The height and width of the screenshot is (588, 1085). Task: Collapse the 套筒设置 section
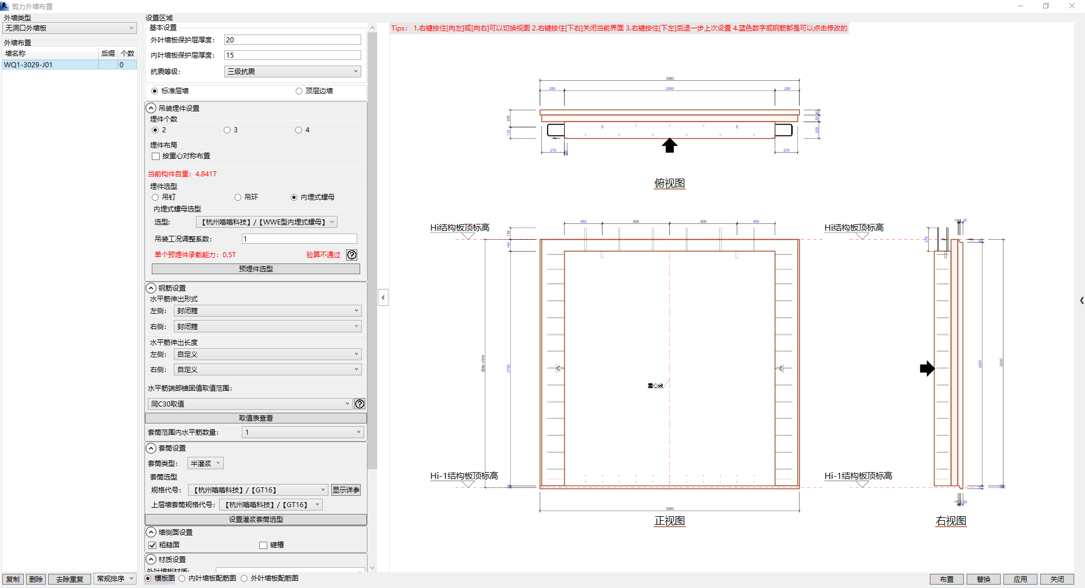point(151,448)
